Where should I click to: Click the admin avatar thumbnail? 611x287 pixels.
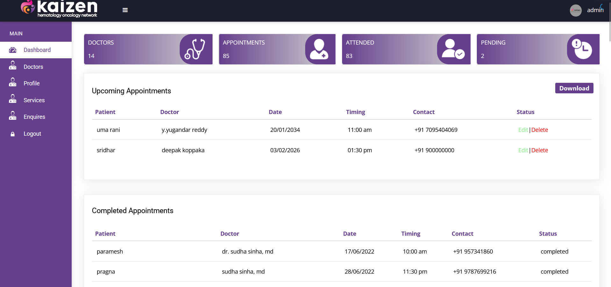coord(576,10)
